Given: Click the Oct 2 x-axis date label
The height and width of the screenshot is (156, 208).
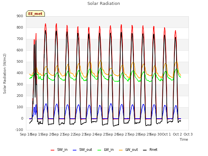Looking at the screenshot, I should click(177, 134).
